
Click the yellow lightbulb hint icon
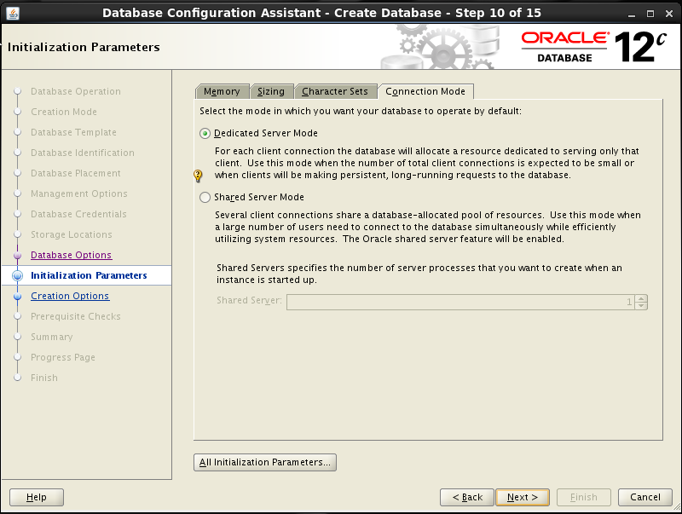tap(198, 176)
